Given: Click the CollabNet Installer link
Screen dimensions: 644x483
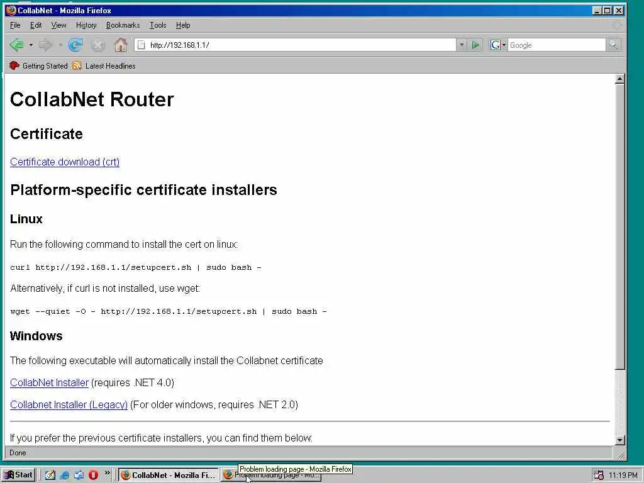Looking at the screenshot, I should coord(49,382).
